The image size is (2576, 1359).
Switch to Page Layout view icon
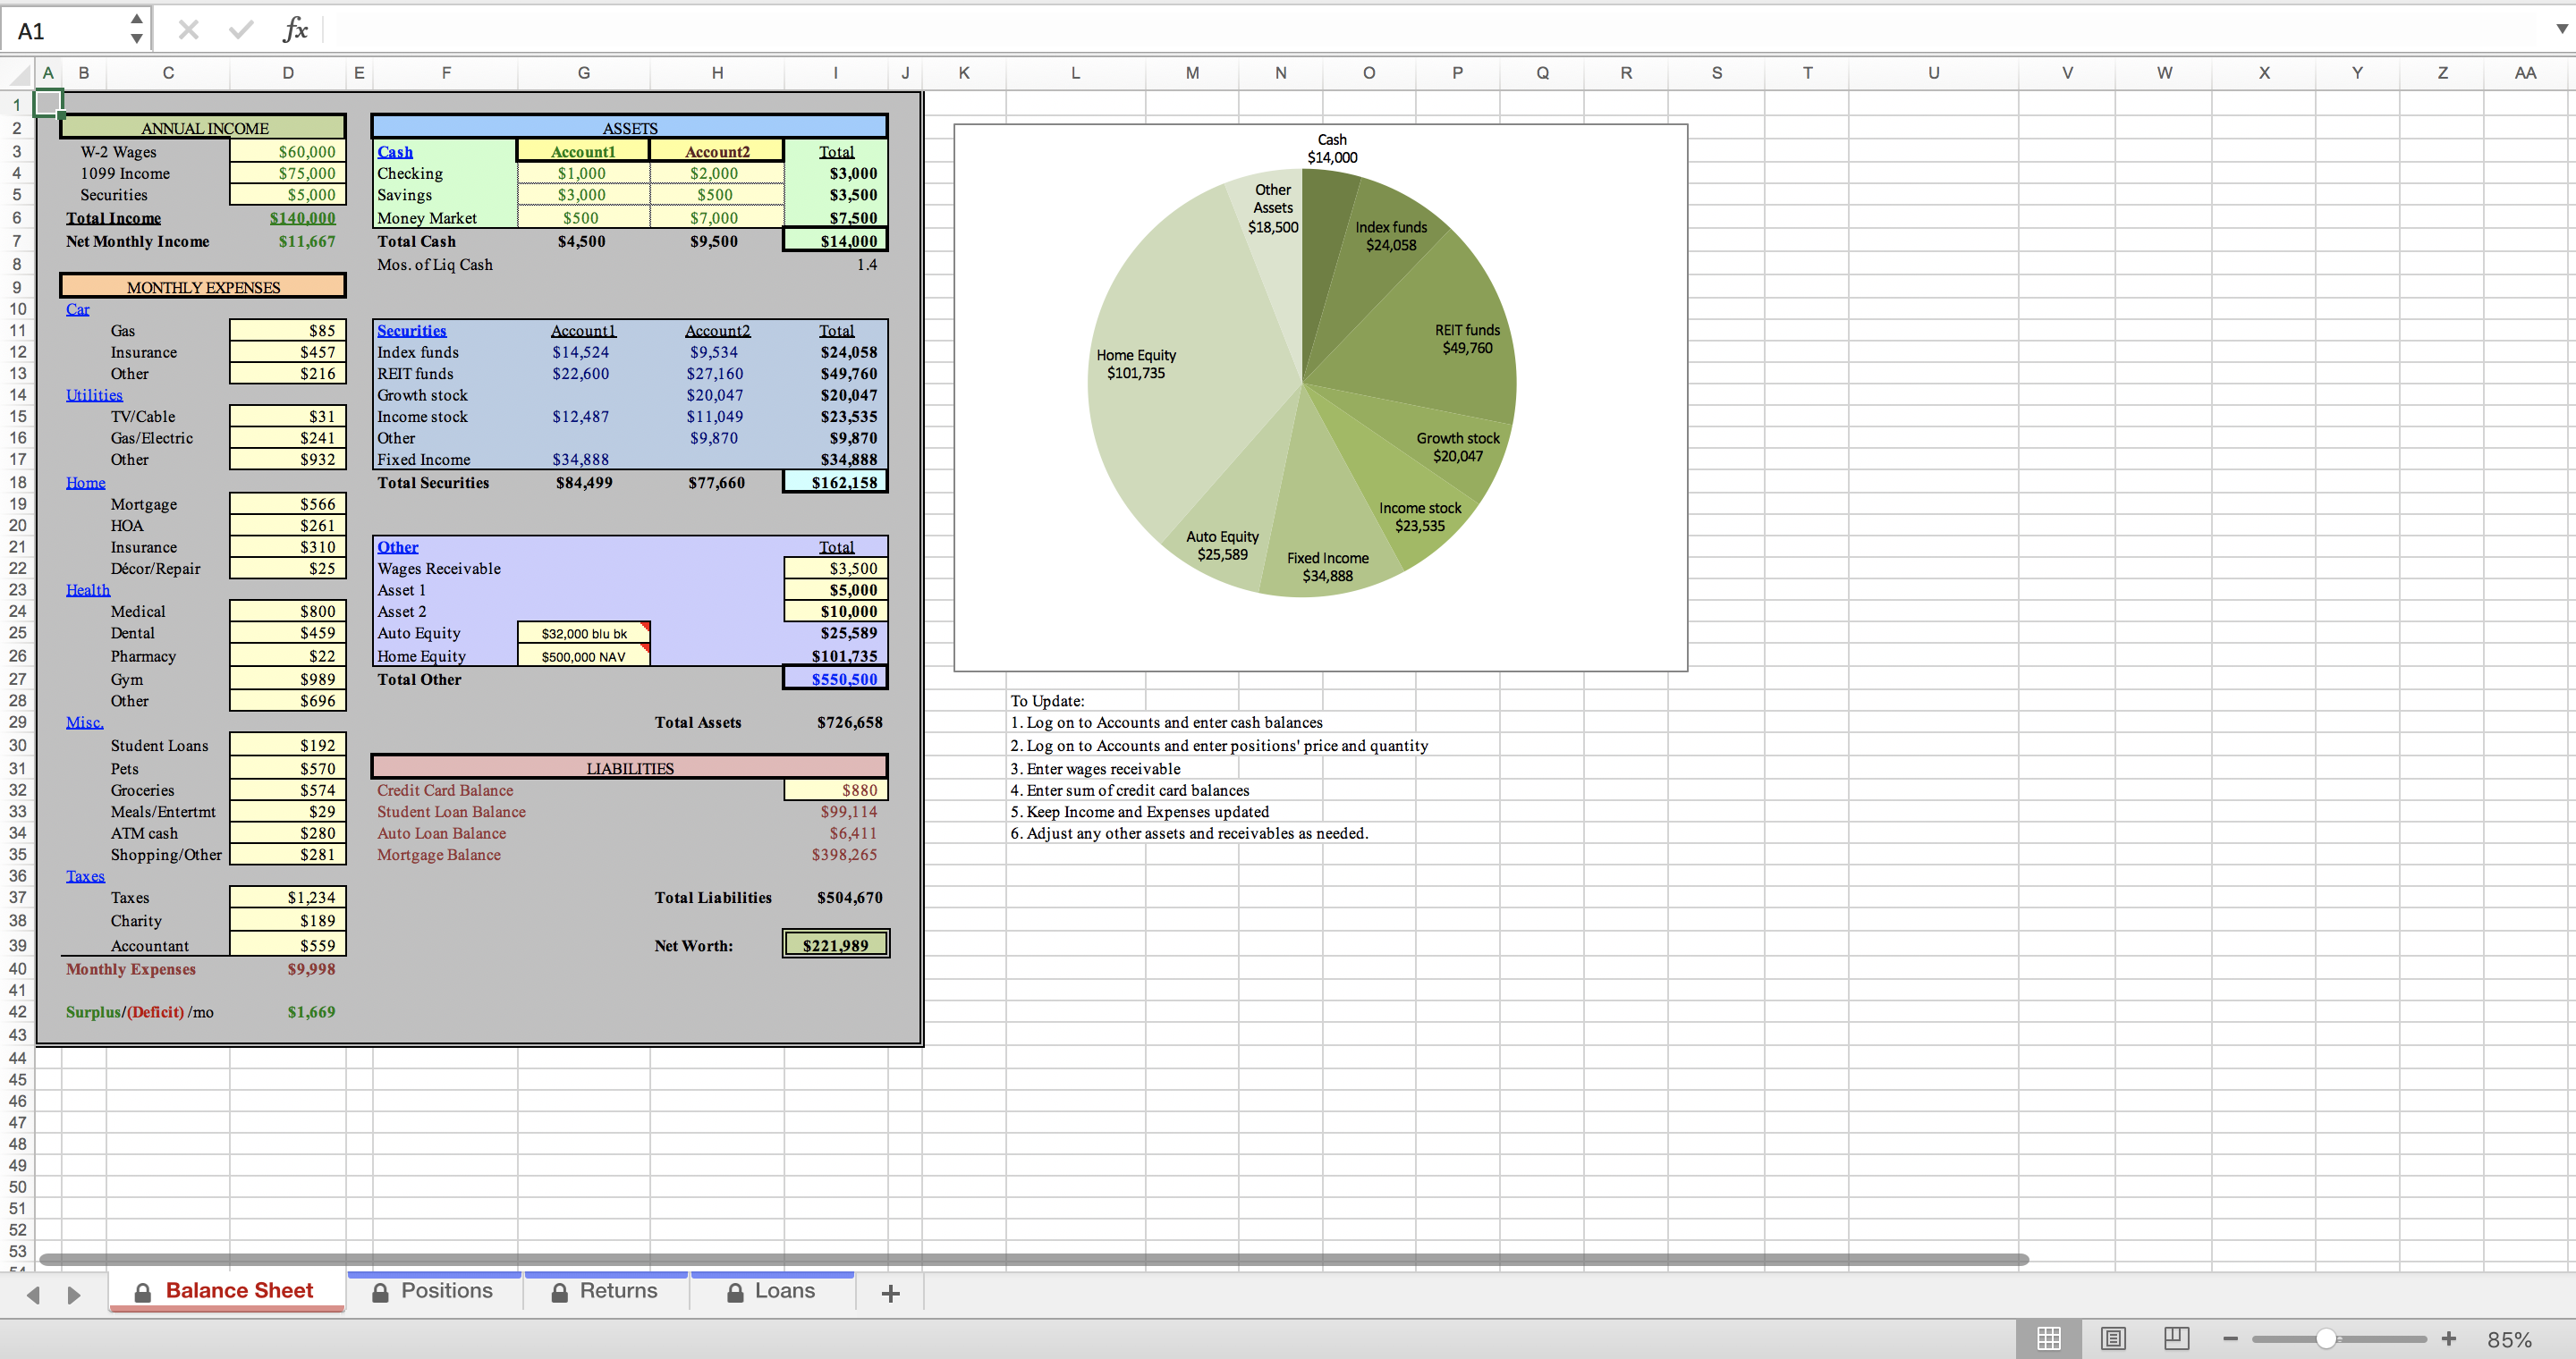pyautogui.click(x=2113, y=1338)
